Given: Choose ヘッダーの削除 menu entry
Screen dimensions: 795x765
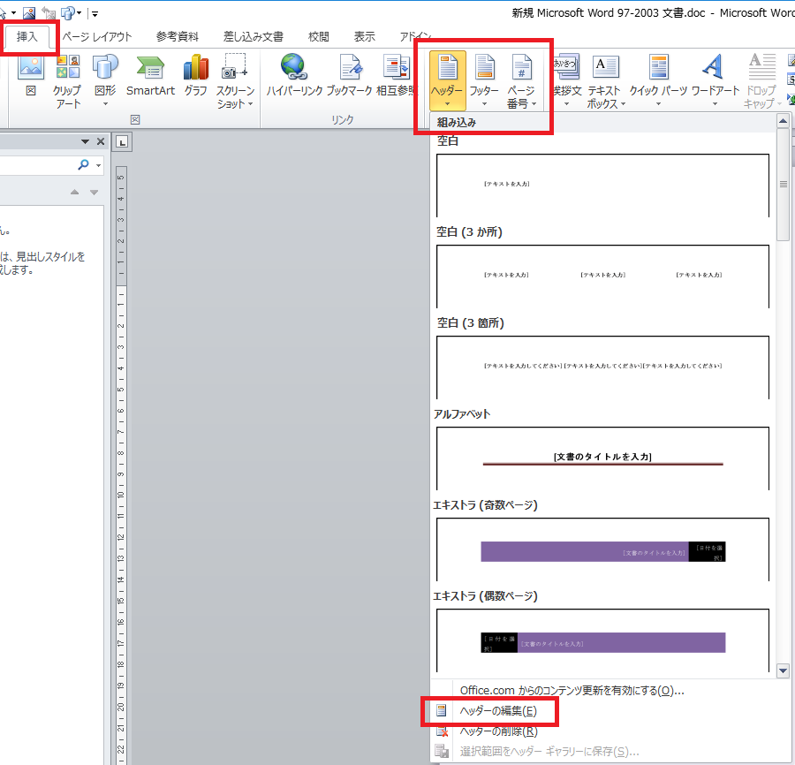Looking at the screenshot, I should pos(498,731).
